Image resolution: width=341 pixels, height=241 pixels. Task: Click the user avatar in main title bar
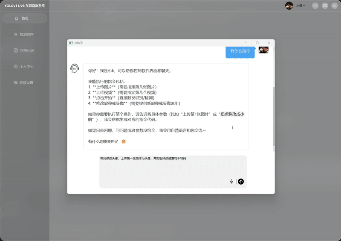pyautogui.click(x=289, y=6)
